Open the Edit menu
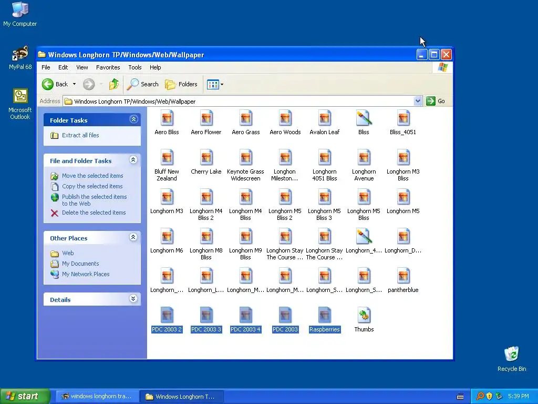The image size is (538, 404). 63,67
